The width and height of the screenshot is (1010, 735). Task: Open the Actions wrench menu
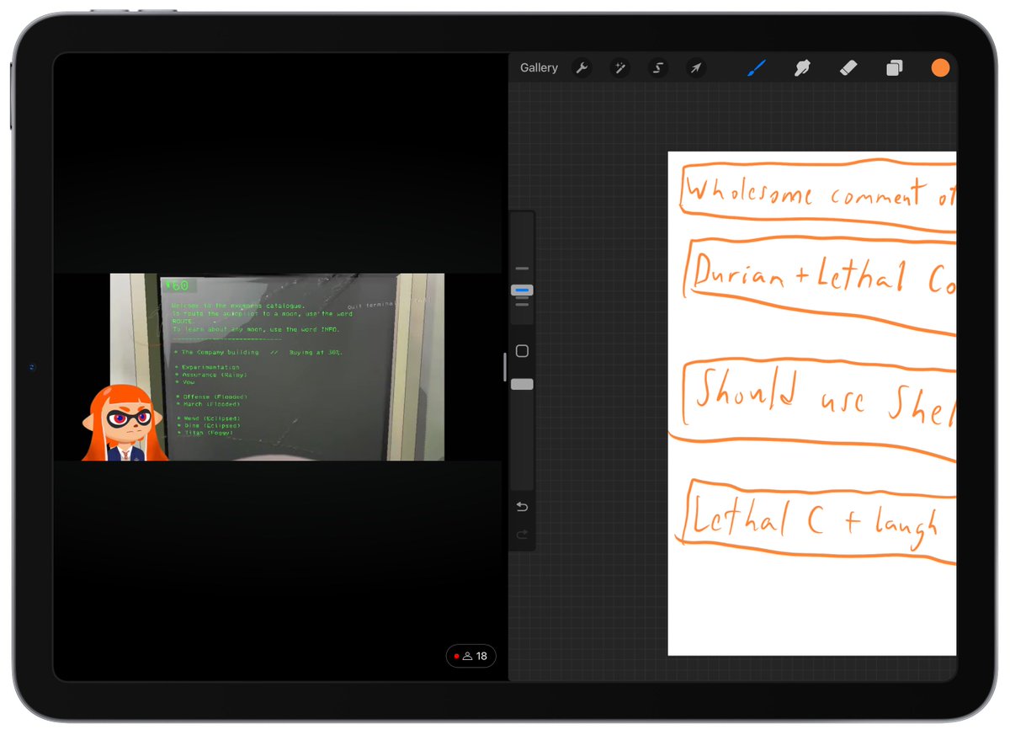click(x=582, y=68)
